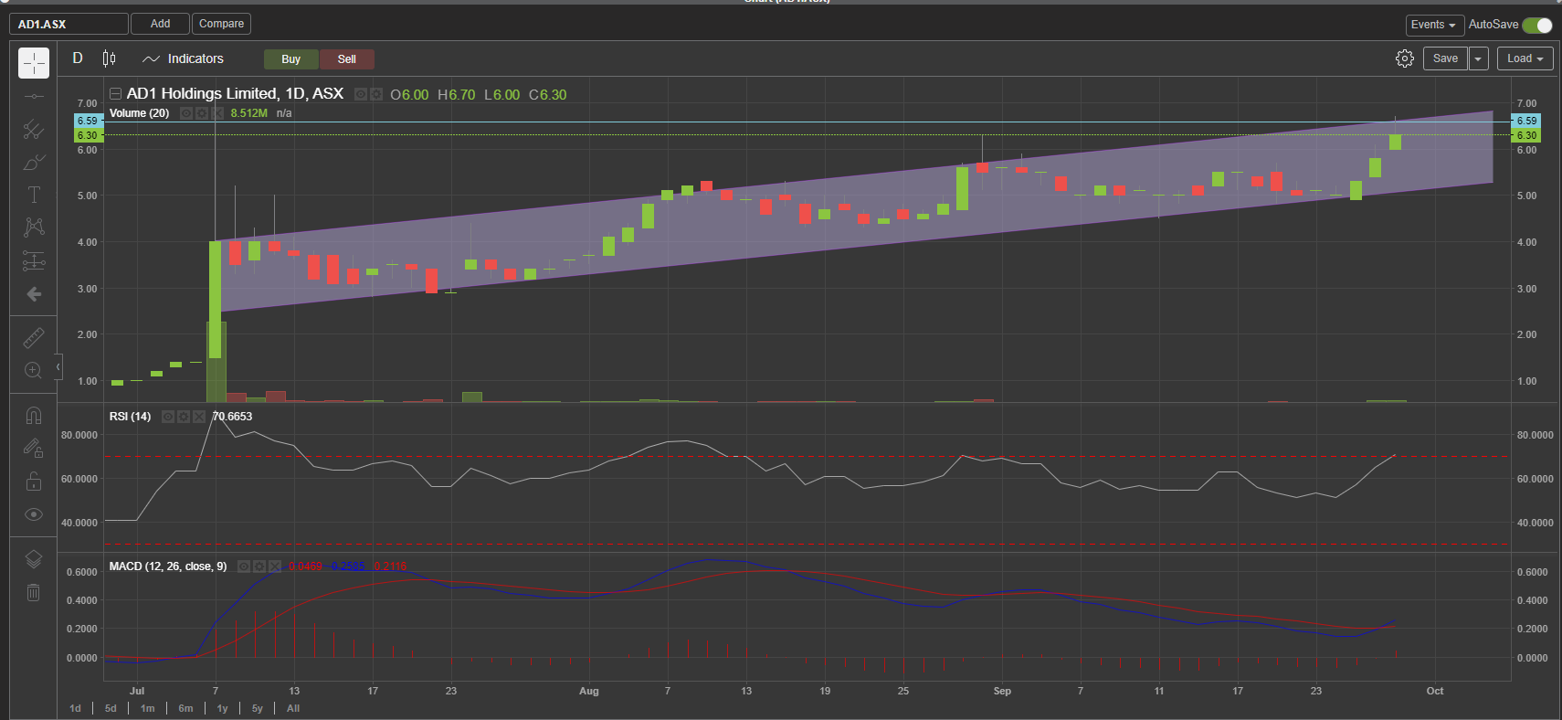Click the red Sell button
1562x720 pixels.
[x=347, y=59]
